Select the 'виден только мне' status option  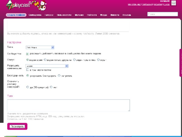coord(74,60)
